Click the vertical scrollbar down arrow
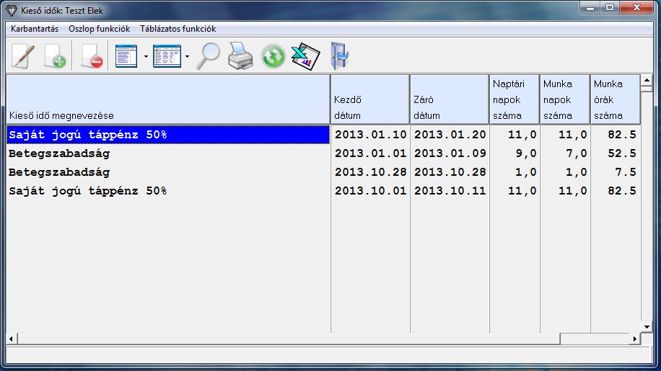The height and width of the screenshot is (371, 661). click(x=647, y=326)
